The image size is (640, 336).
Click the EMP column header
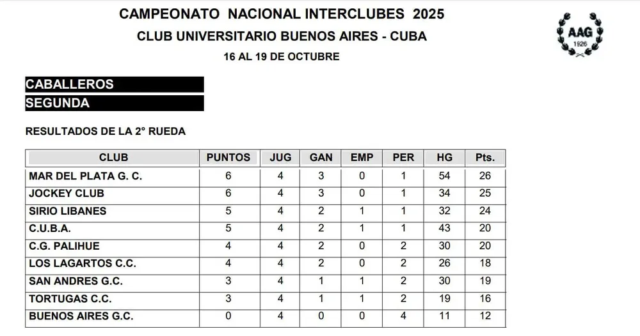[362, 158]
